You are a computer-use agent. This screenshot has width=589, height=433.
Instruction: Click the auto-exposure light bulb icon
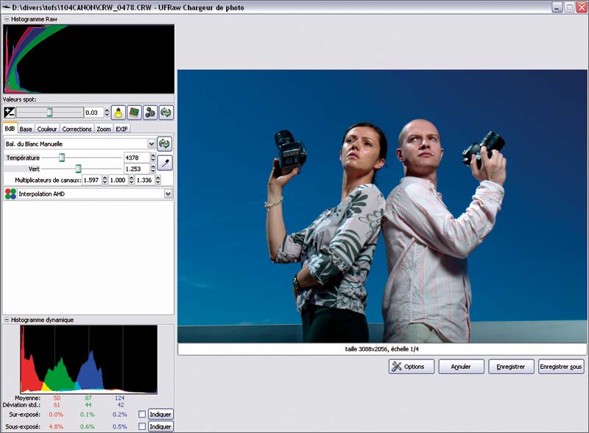(x=117, y=113)
